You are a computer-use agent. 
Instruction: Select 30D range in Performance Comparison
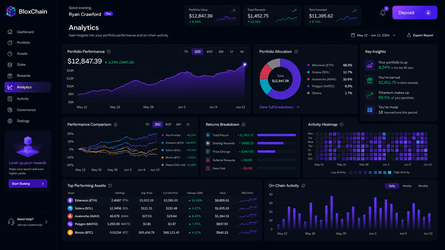pyautogui.click(x=158, y=124)
